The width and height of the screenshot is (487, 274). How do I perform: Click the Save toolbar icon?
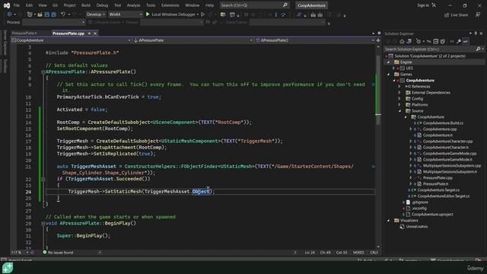click(x=47, y=14)
